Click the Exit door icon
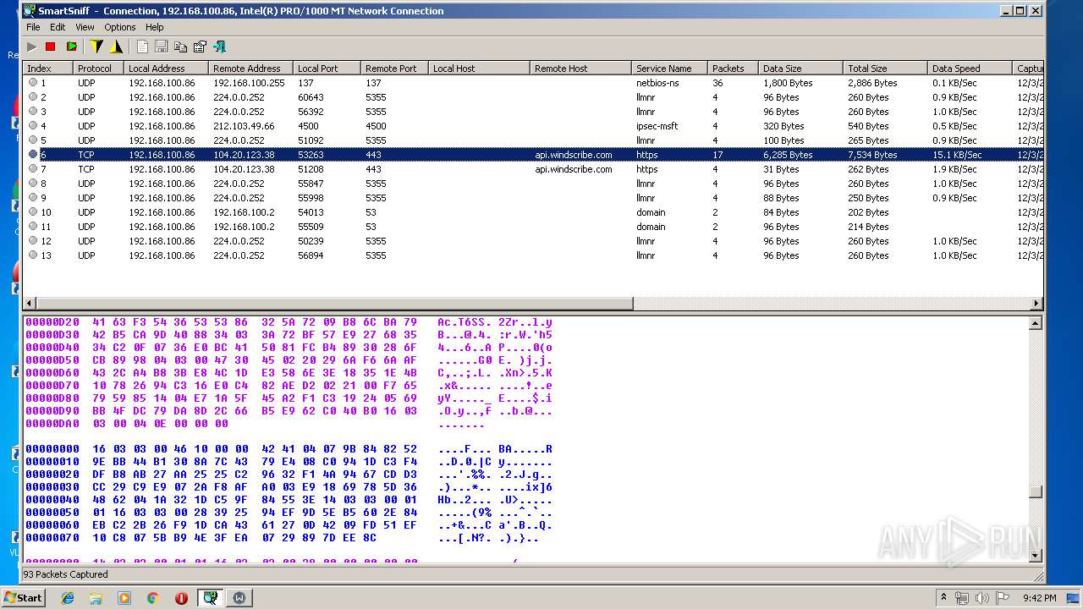1083x609 pixels. [x=219, y=47]
